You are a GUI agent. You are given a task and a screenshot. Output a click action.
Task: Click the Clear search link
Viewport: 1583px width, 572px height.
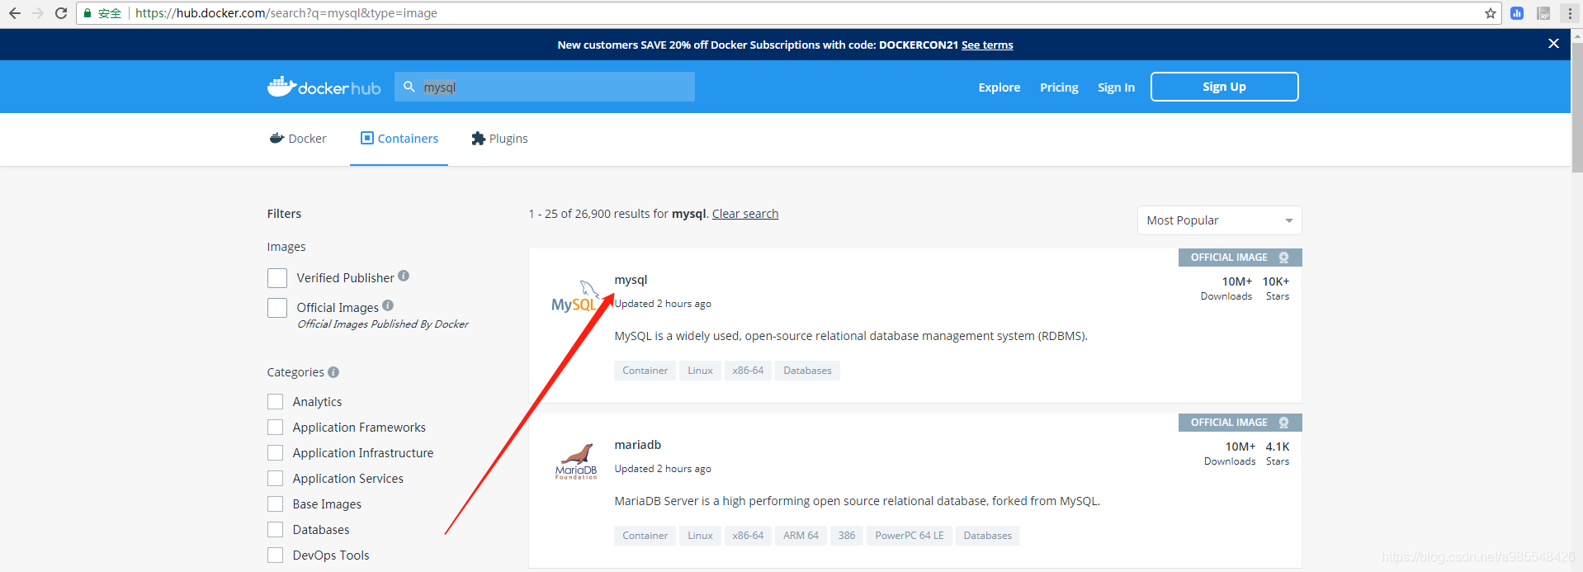click(x=745, y=214)
